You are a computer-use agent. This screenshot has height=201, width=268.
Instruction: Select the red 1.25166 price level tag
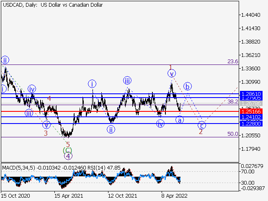(x=251, y=112)
